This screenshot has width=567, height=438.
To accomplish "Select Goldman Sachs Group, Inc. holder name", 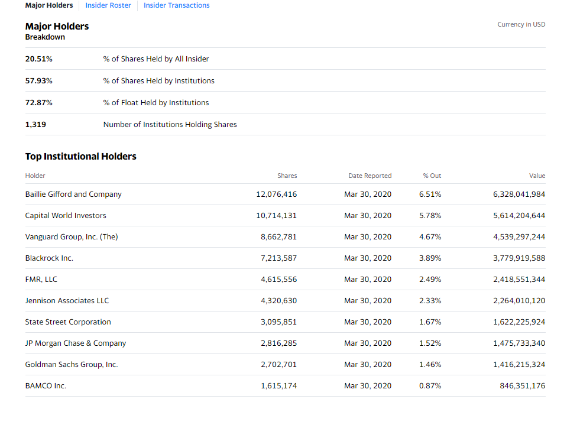I will pos(72,365).
